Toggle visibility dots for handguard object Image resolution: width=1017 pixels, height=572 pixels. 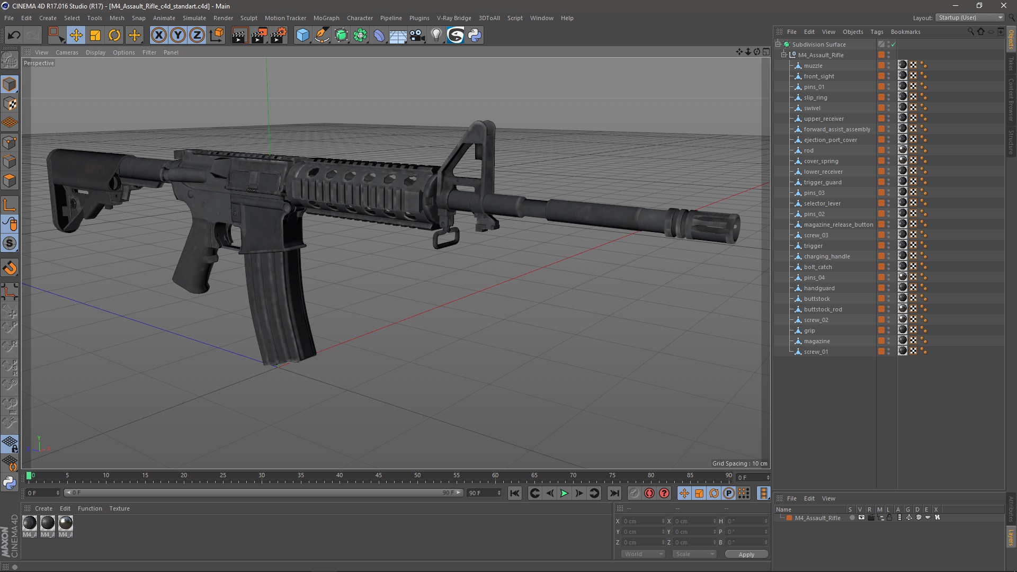pyautogui.click(x=889, y=288)
